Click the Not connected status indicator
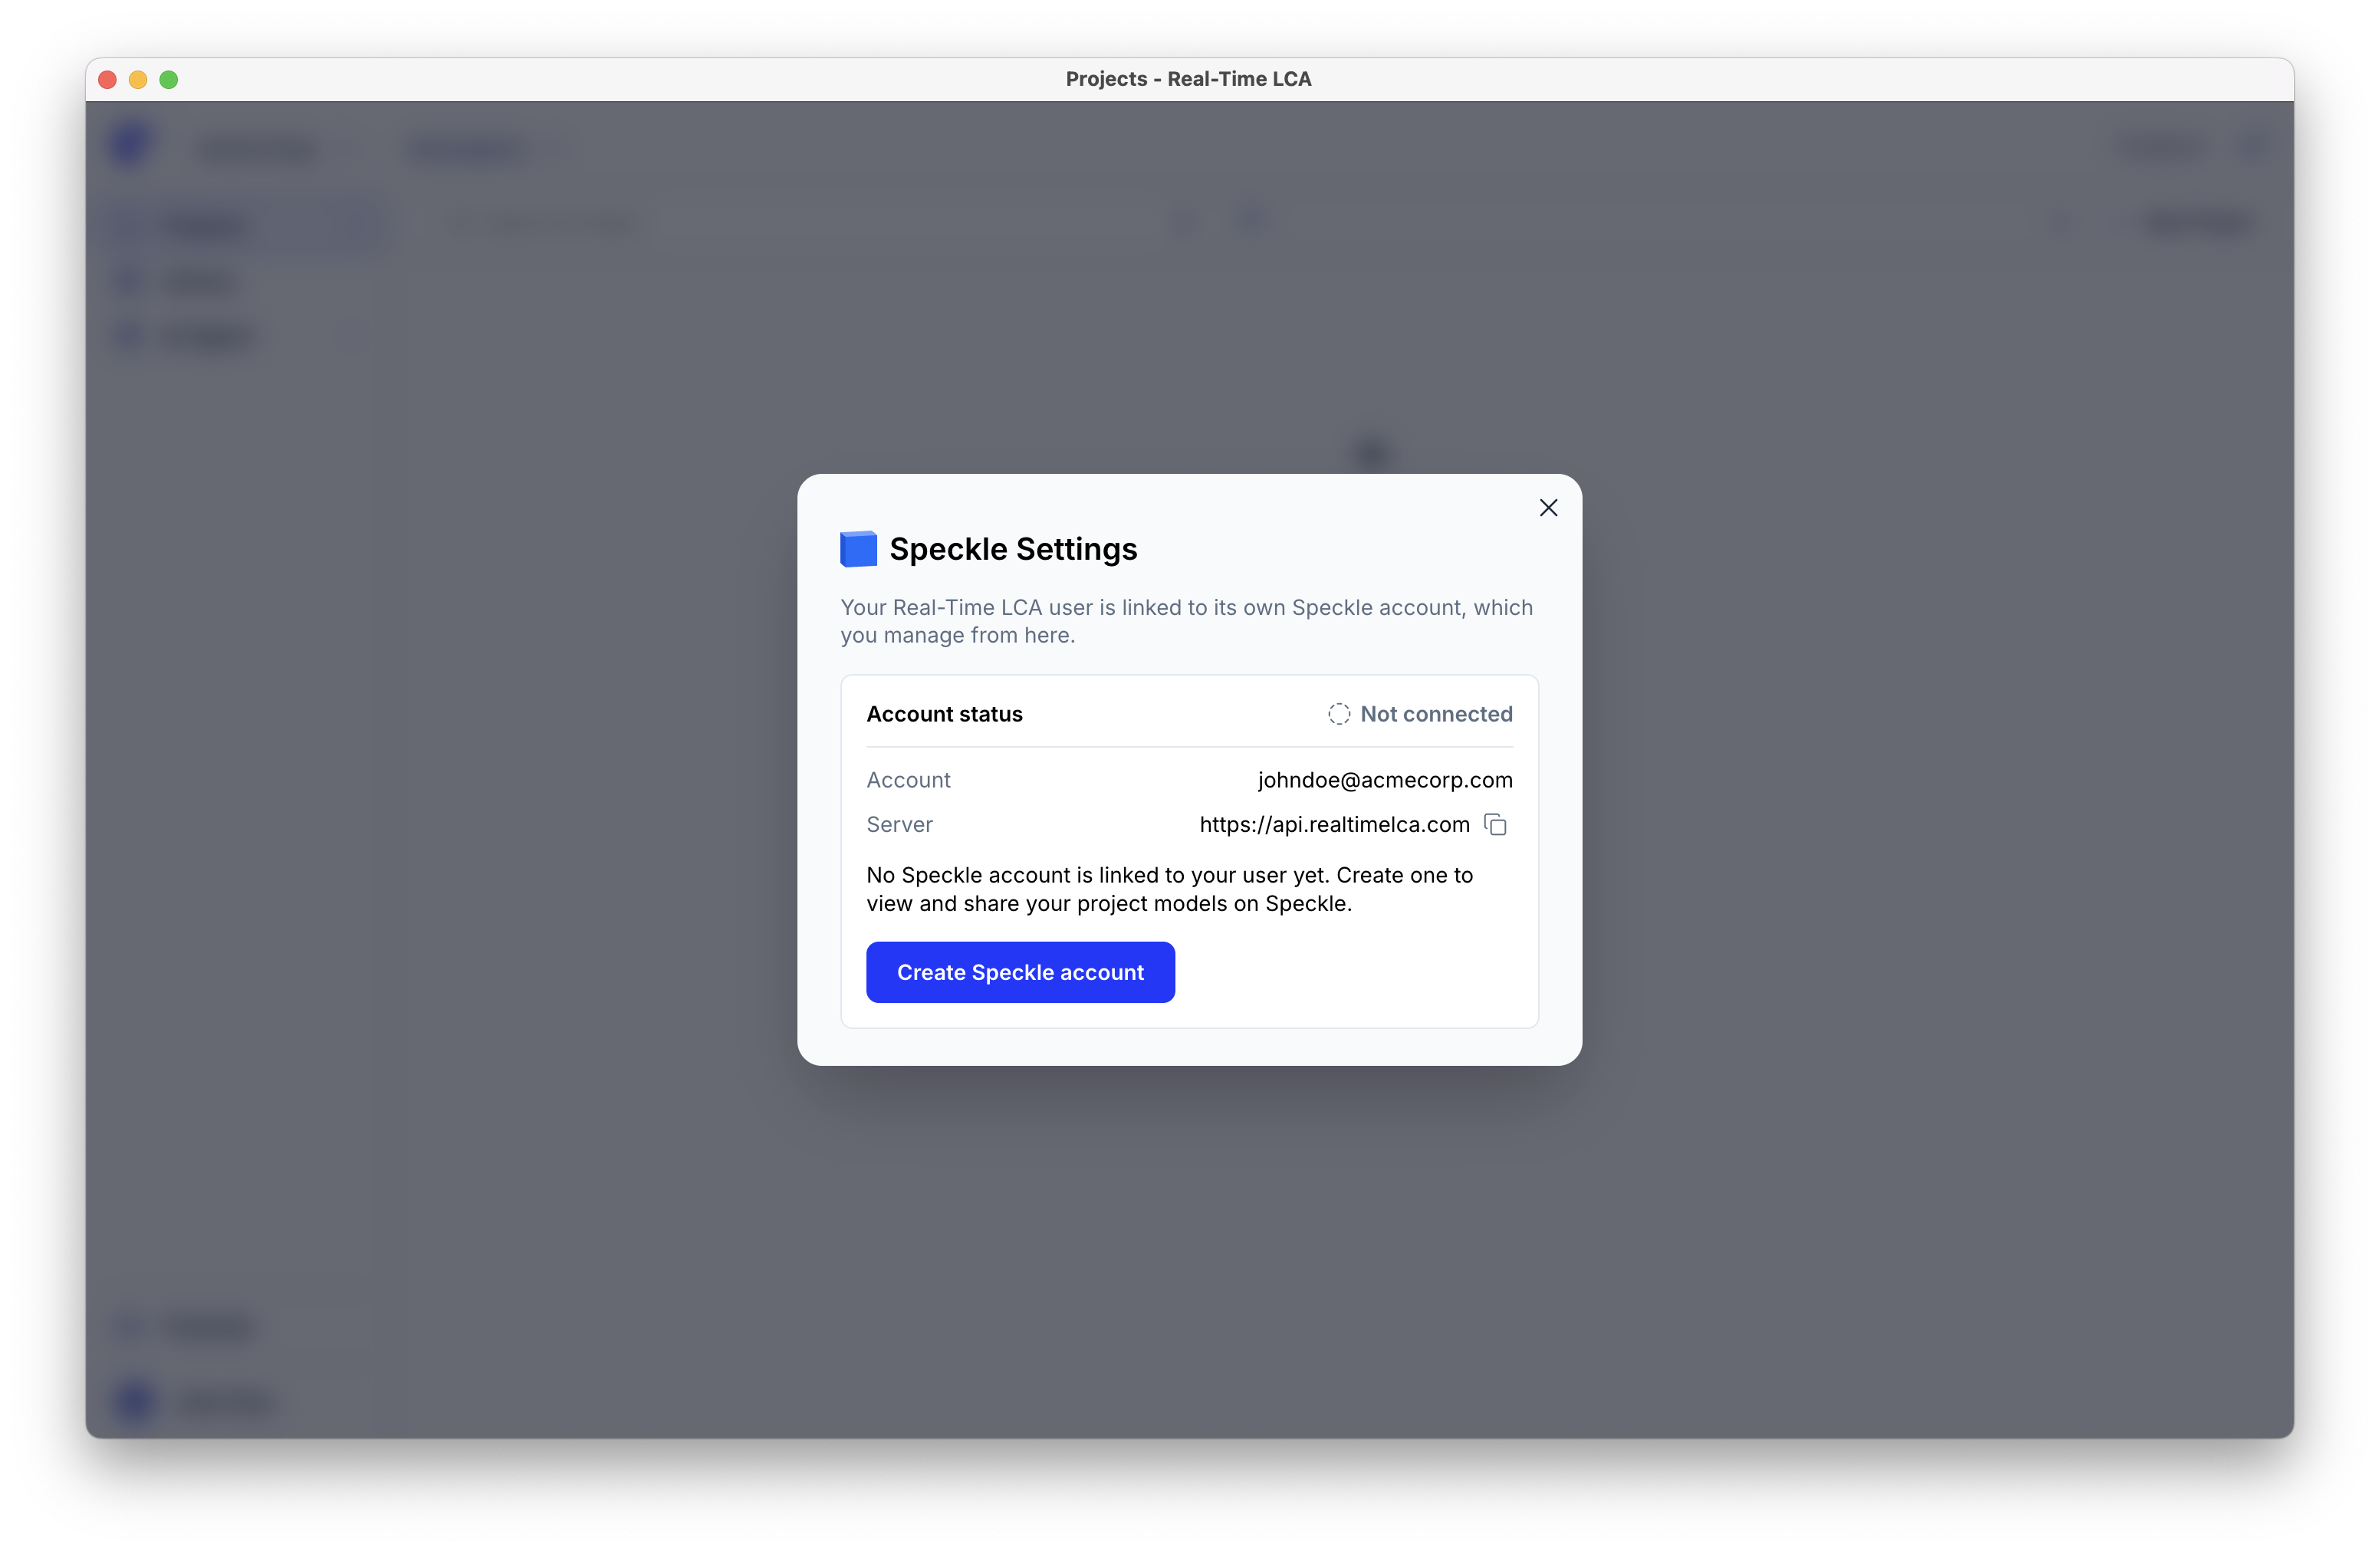This screenshot has height=1552, width=2380. (1420, 714)
